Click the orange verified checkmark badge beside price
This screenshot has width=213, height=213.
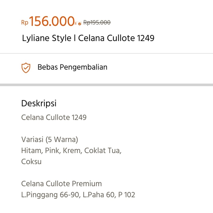pos(80,24)
